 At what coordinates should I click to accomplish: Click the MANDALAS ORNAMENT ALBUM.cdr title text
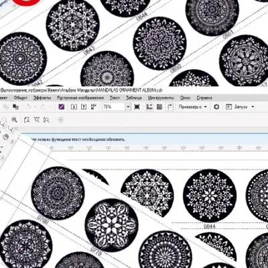[x=129, y=90]
